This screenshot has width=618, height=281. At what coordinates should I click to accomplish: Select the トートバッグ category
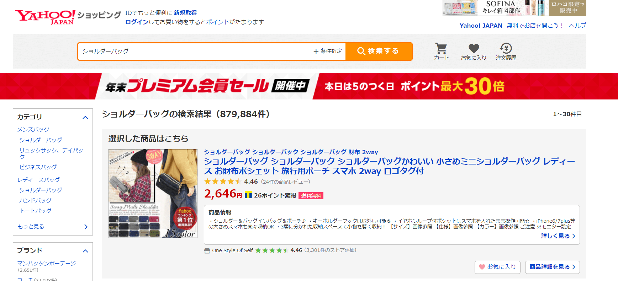click(36, 211)
